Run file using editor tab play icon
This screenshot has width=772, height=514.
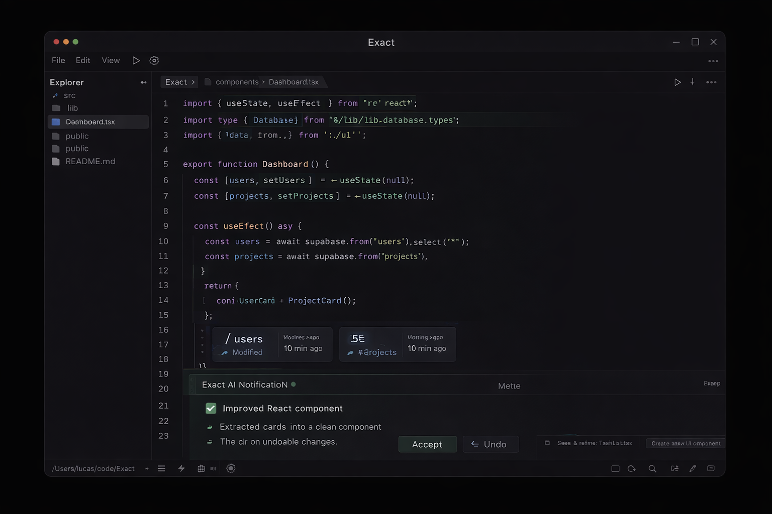point(678,82)
